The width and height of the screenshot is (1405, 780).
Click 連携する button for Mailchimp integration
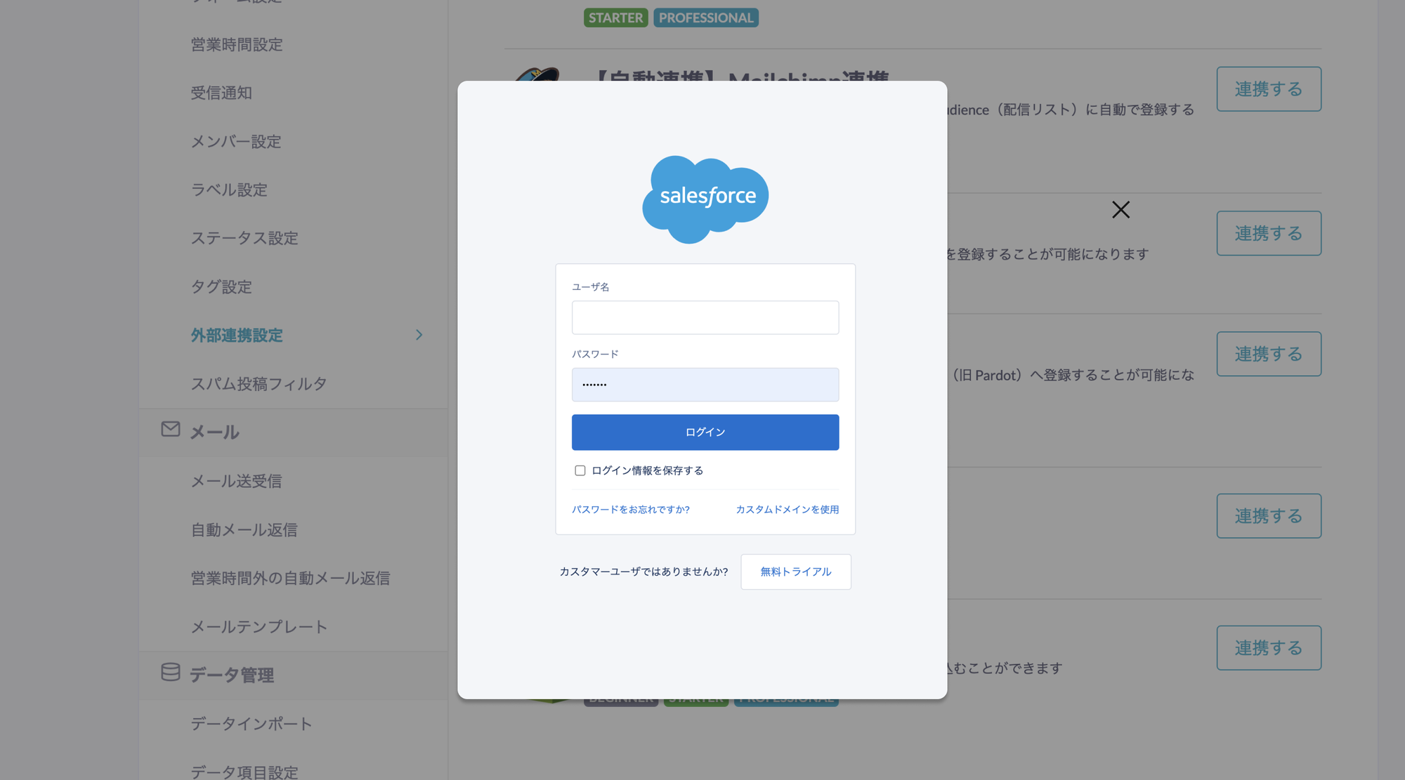coord(1269,89)
